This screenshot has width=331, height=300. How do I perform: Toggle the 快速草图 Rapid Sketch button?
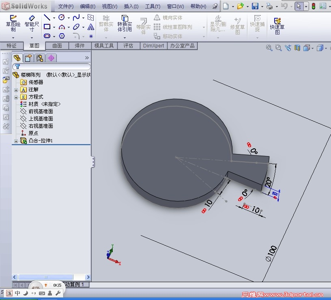pyautogui.click(x=277, y=25)
